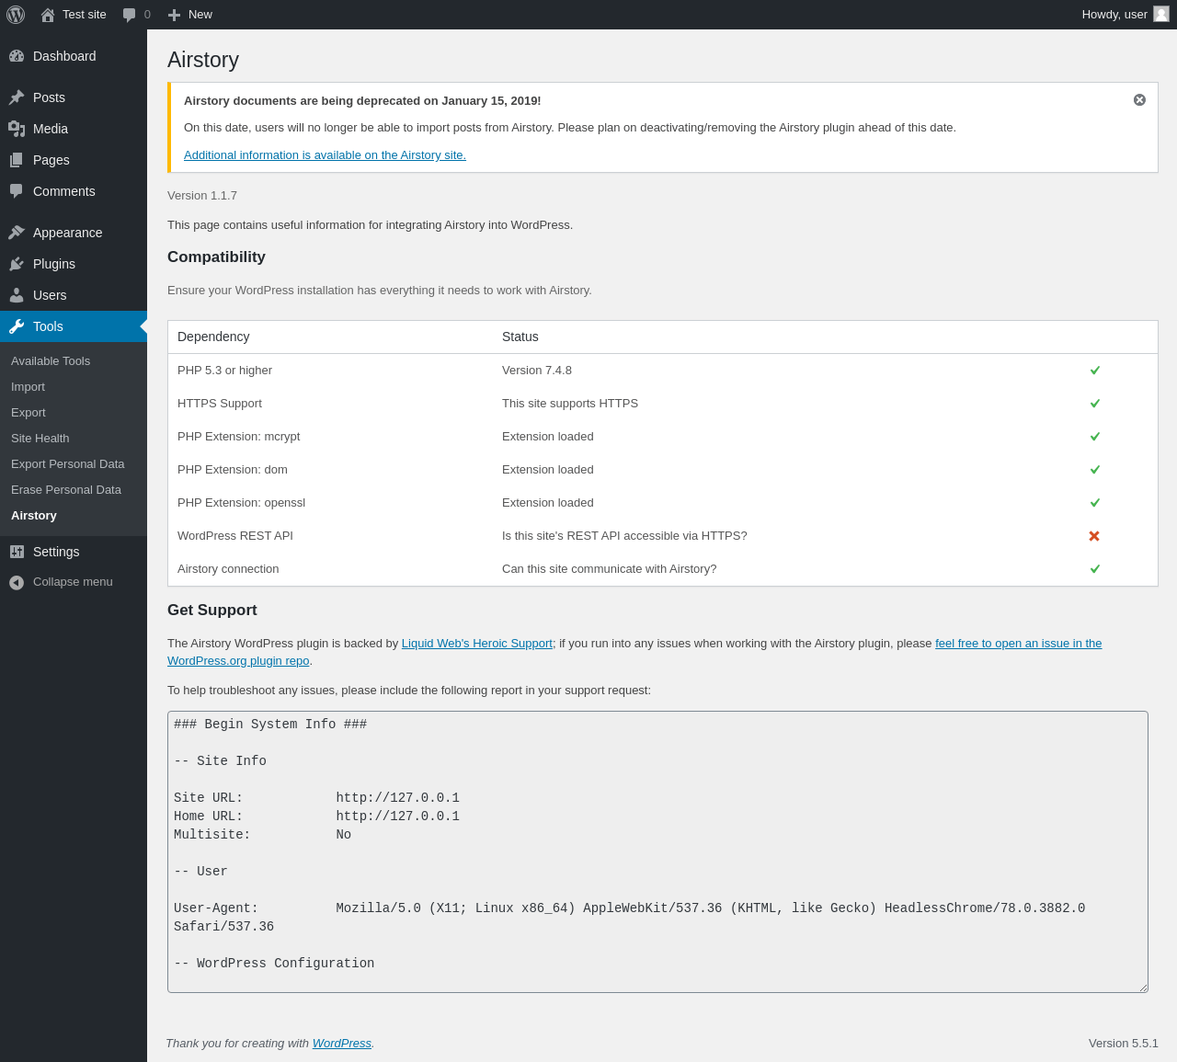Click the WordPress logo in admin bar
The image size is (1177, 1062).
tap(16, 15)
